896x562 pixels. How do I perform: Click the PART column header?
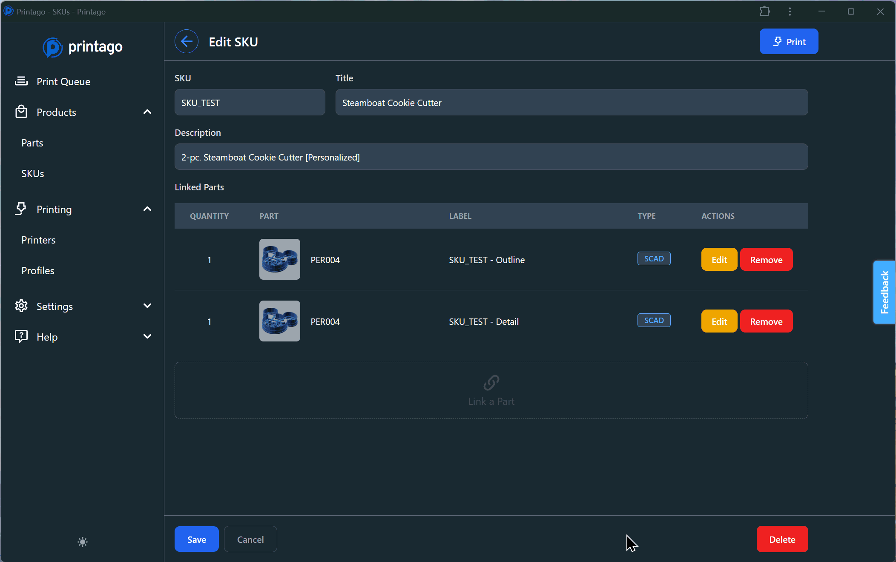(x=269, y=216)
